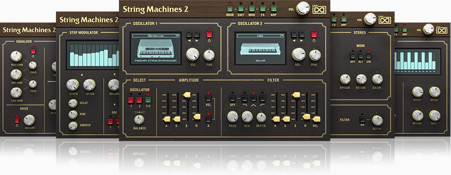Click the filter DEPTH knob
This screenshot has width=451, height=175.
261,117
